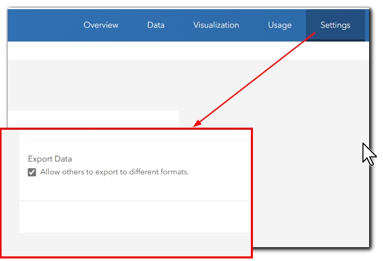Click 'Allow others to export to different formats.' label
Viewport: 383px width, 261px height.
click(x=115, y=172)
